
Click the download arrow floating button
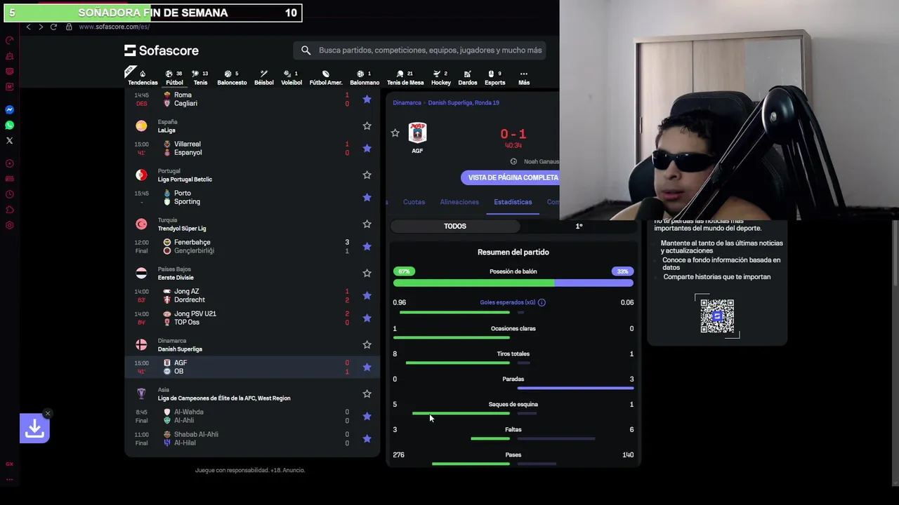[34, 429]
